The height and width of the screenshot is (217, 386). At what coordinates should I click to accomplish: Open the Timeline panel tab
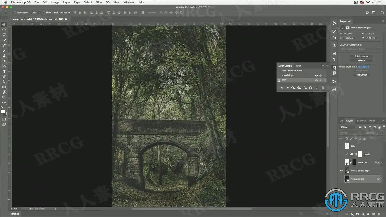click(x=15, y=214)
